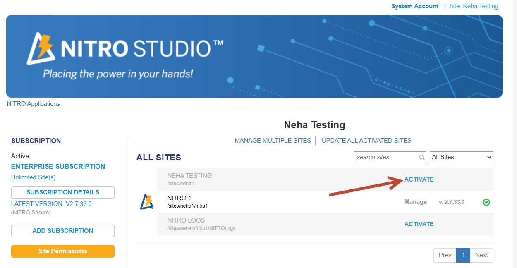
Task: Click the NITRO Studio lightning logo in banner
Action: tap(40, 48)
